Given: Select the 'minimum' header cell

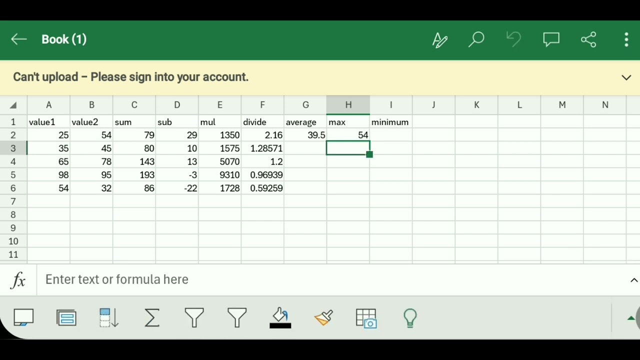Looking at the screenshot, I should pos(390,122).
